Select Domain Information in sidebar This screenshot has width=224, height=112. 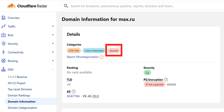(31, 102)
